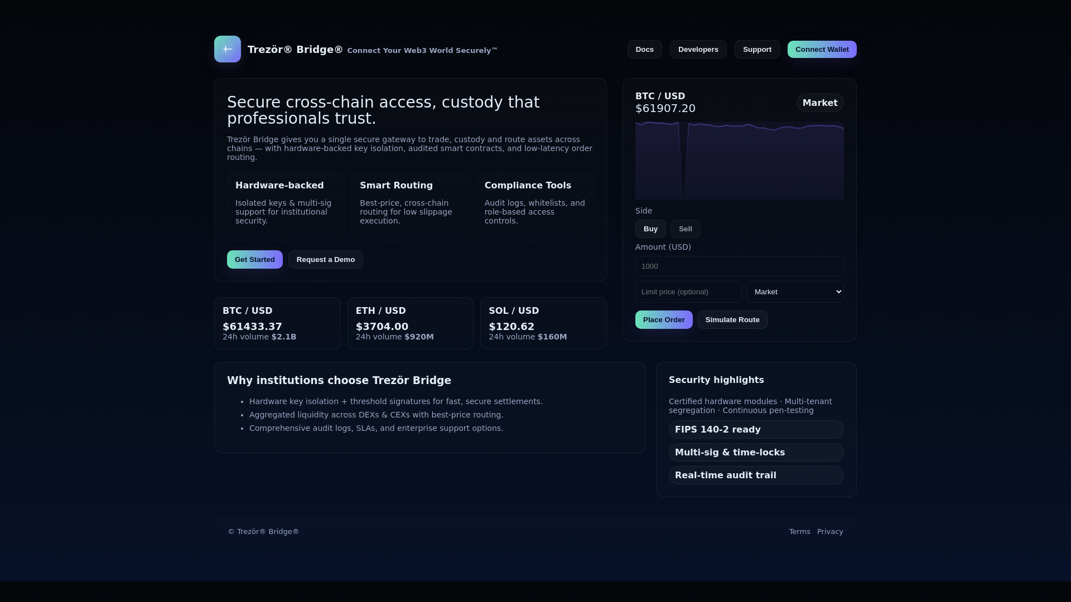This screenshot has width=1071, height=602.
Task: Click the Smart Routing feature card
Action: point(410,206)
